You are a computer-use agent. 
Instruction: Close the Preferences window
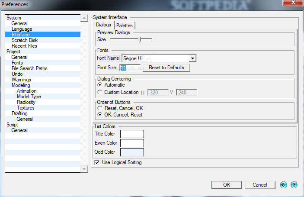pyautogui.click(x=293, y=3)
